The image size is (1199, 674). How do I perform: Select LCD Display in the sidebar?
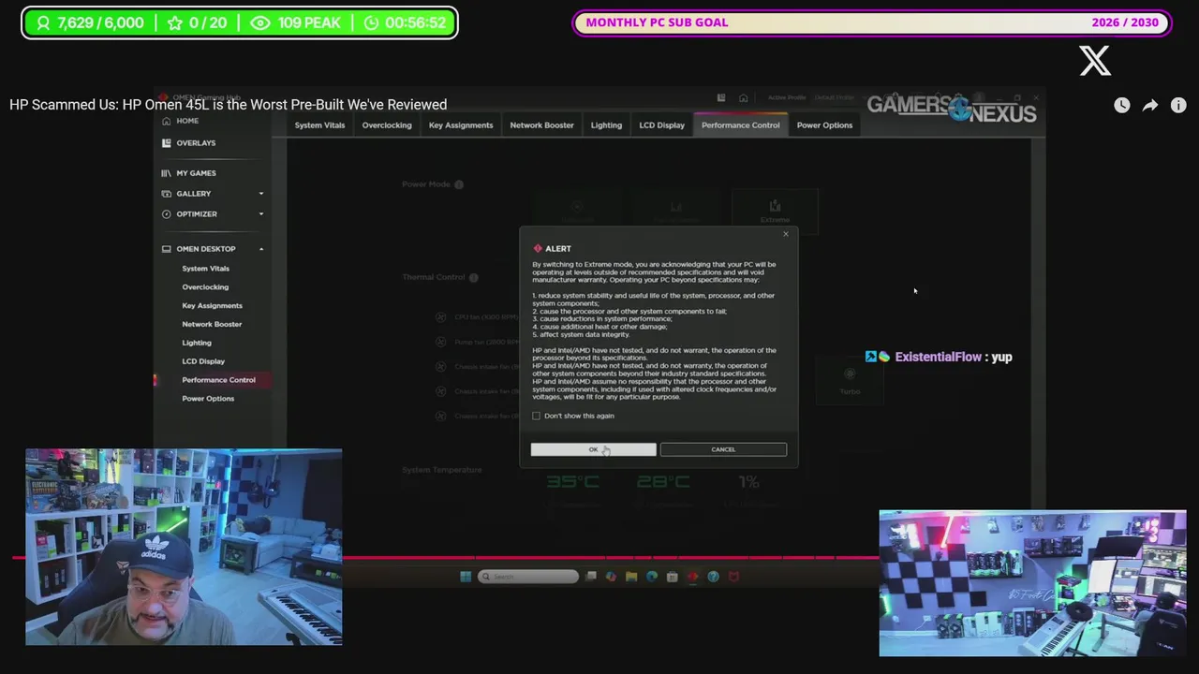pyautogui.click(x=203, y=361)
